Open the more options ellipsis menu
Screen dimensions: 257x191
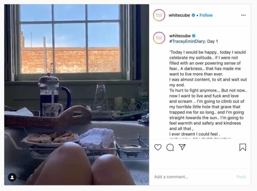click(244, 15)
